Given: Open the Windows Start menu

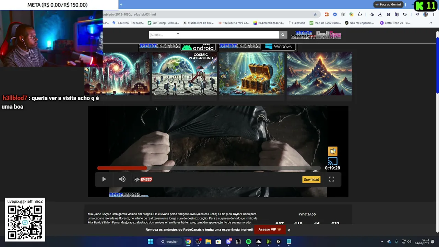Looking at the screenshot, I should point(151,242).
